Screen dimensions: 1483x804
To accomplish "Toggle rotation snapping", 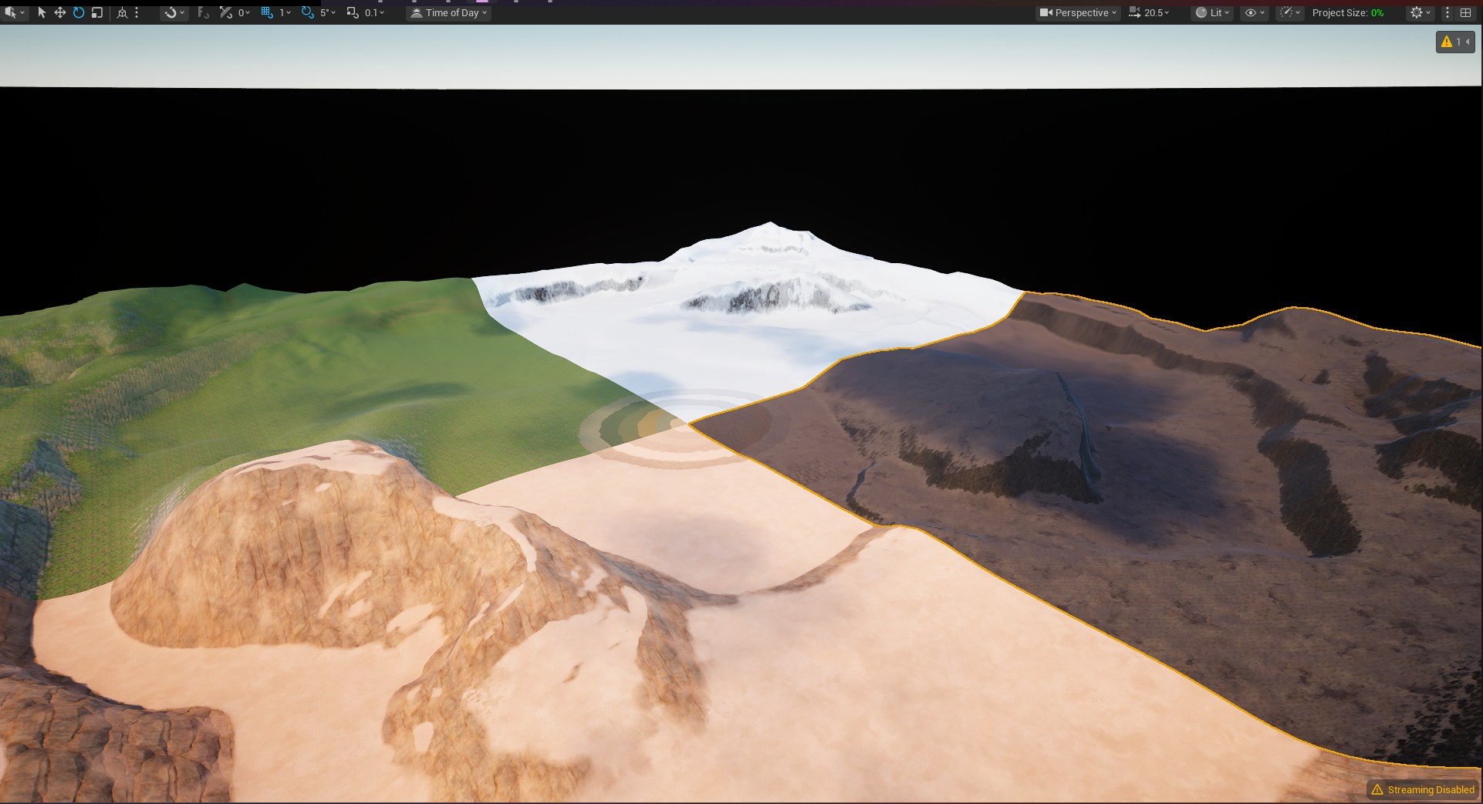I will coord(308,12).
